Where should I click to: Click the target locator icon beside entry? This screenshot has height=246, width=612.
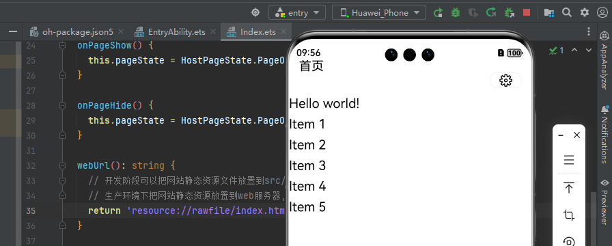point(255,13)
